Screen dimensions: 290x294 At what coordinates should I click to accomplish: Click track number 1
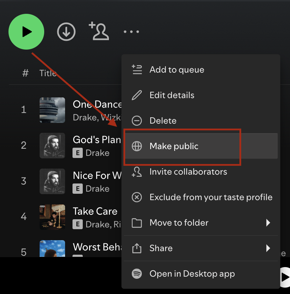24,109
